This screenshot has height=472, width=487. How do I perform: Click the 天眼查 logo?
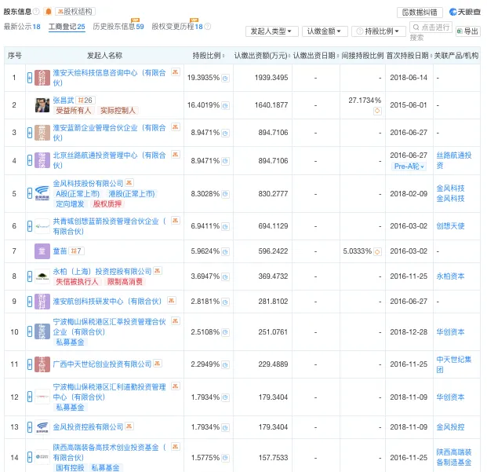coord(464,12)
